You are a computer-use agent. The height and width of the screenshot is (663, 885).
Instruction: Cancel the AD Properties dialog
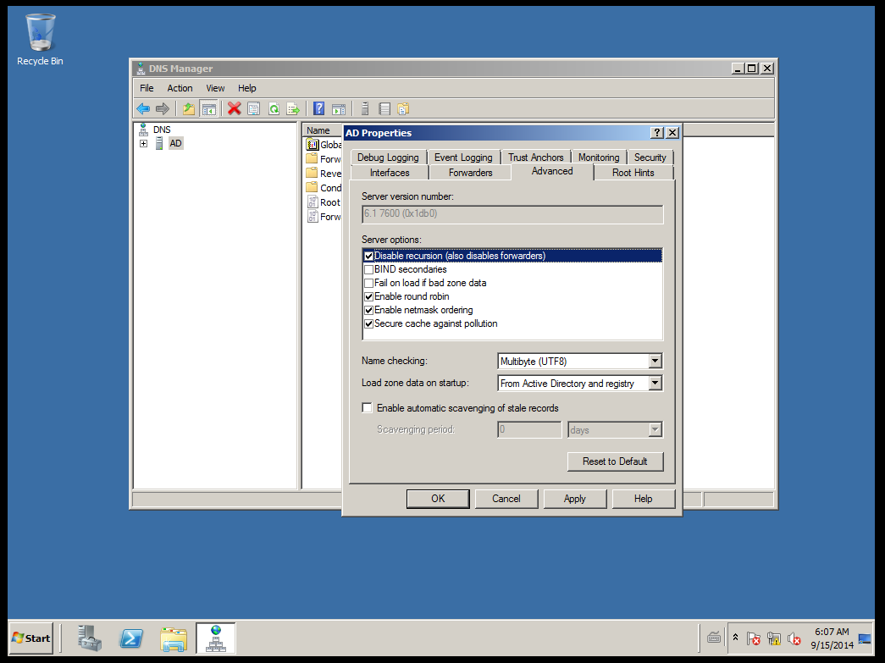(506, 499)
